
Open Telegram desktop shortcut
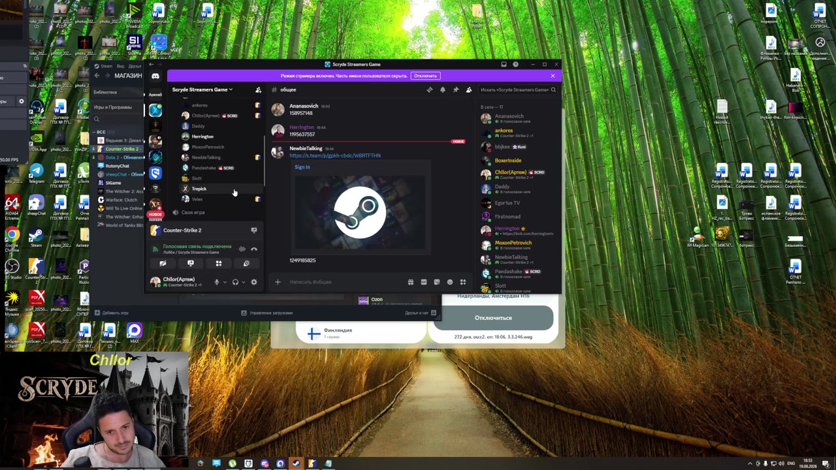click(x=36, y=174)
